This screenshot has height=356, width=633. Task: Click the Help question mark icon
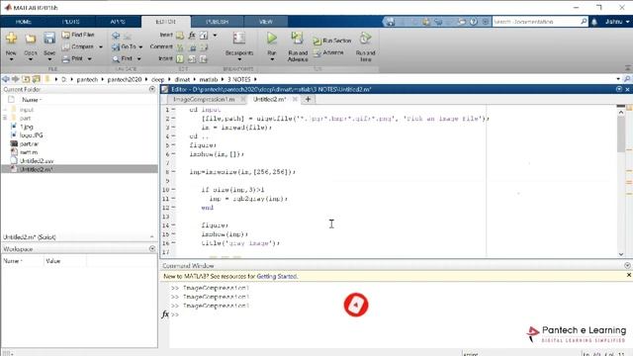click(474, 22)
